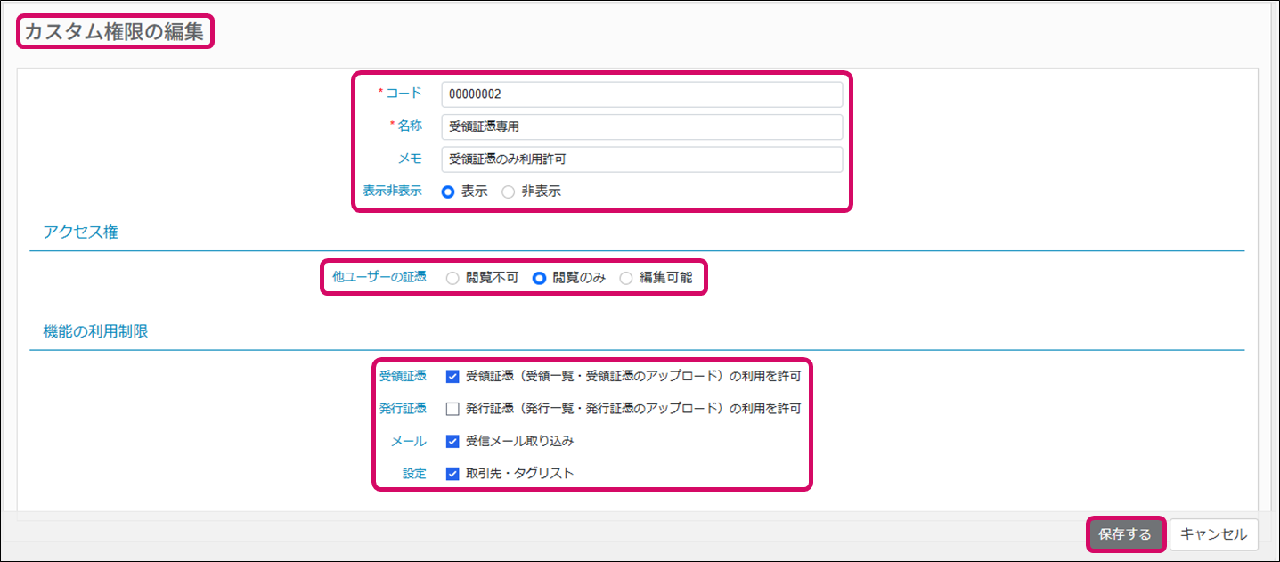The height and width of the screenshot is (562, 1280).
Task: Click the 他ユーザーの証憑 row label
Action: click(379, 278)
